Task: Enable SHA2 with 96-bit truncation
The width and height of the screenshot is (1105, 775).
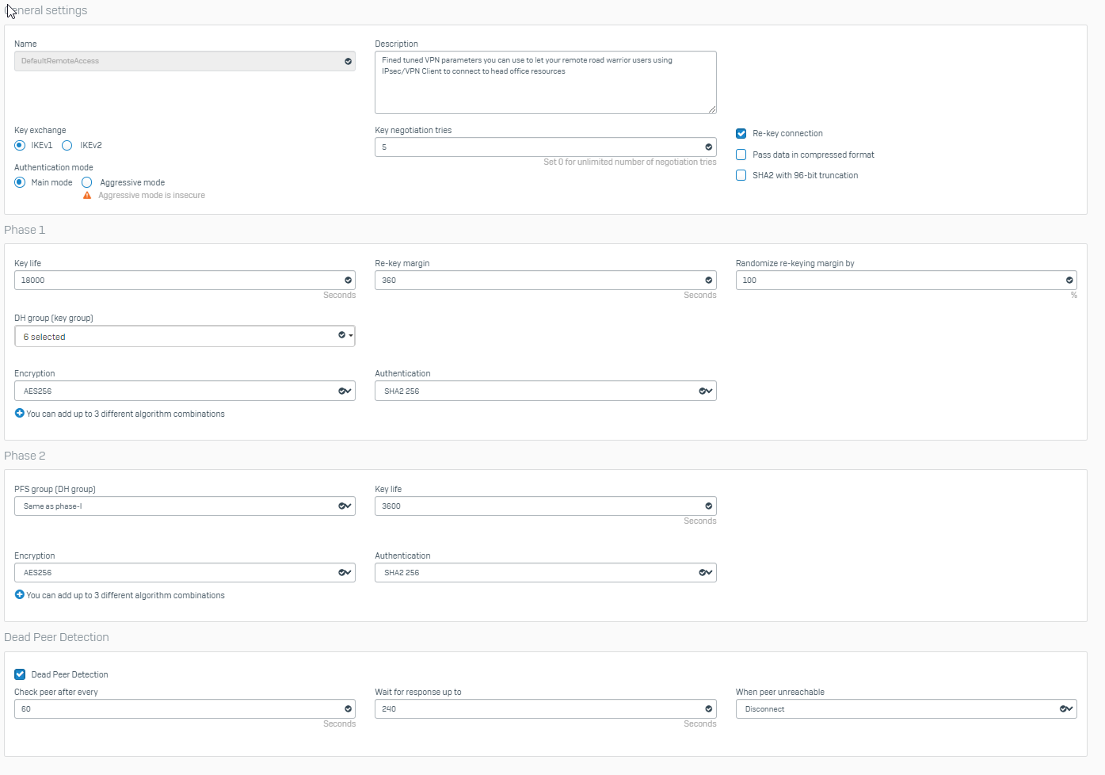Action: coord(741,176)
